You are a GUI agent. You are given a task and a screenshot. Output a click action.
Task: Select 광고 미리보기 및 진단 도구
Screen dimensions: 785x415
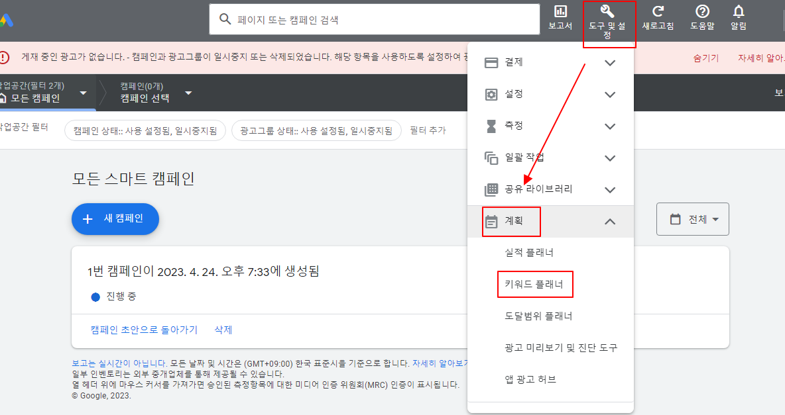click(561, 347)
